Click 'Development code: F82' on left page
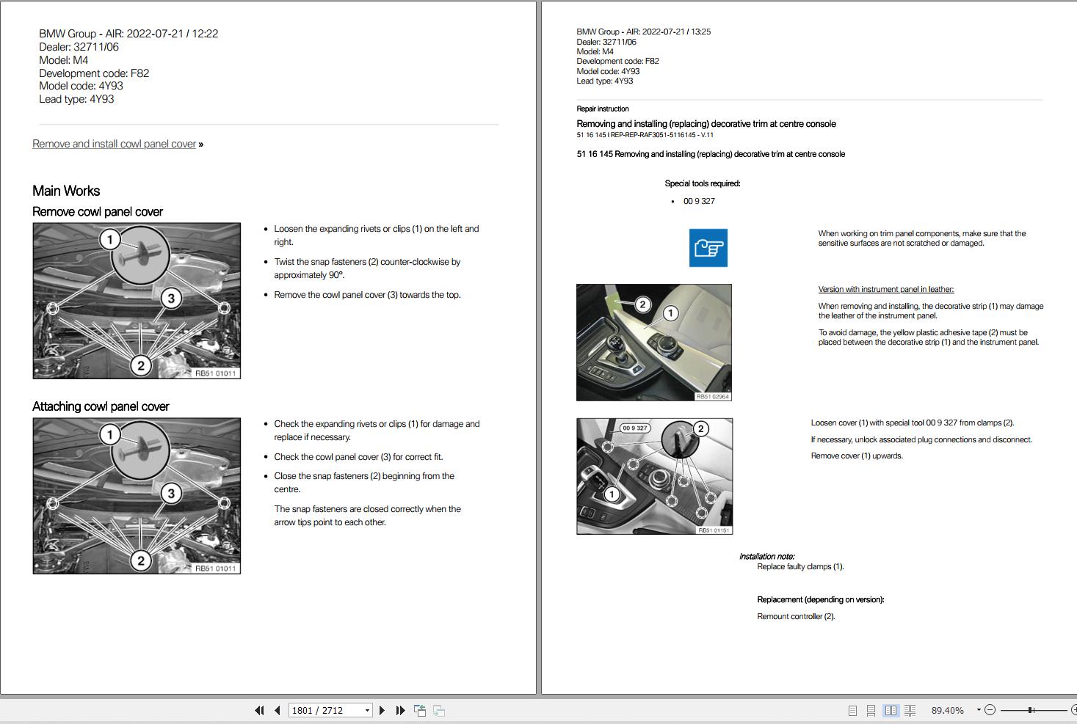 (94, 73)
